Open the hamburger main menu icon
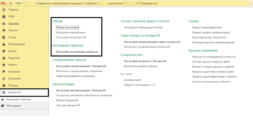The width and height of the screenshot is (253, 120). [x=11, y=3]
